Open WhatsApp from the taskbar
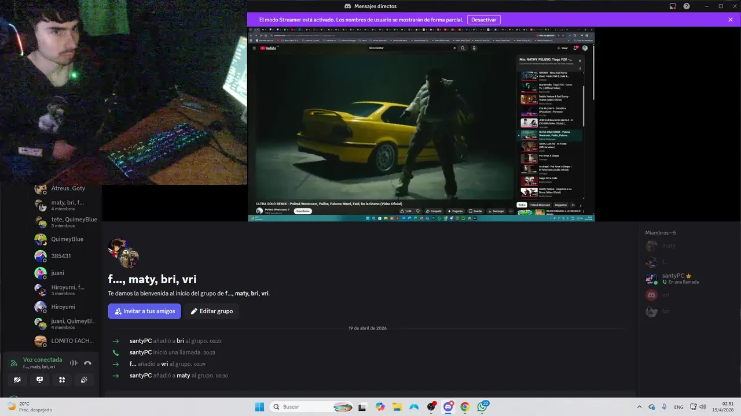 point(482,407)
